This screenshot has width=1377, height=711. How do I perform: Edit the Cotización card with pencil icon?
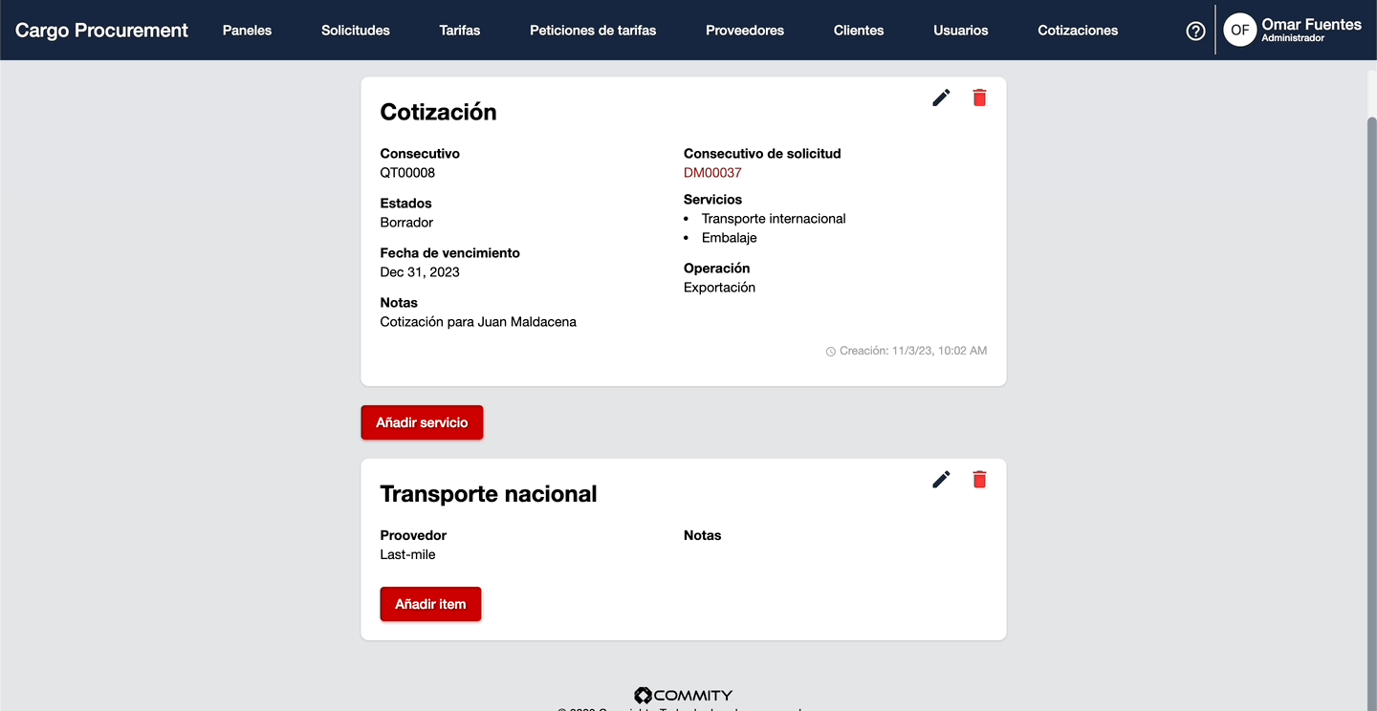[941, 97]
